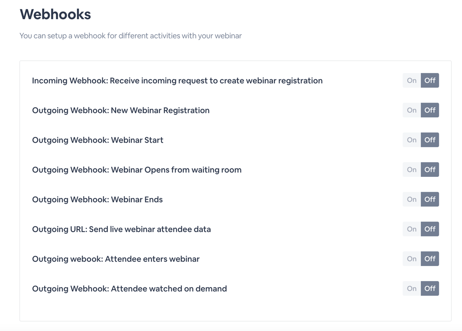Enable the Incoming Webhook for webinar registration

(411, 80)
